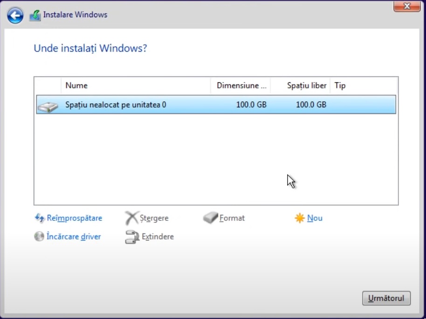Click the empty area of the partition list
The image size is (426, 319).
pyautogui.click(x=186, y=158)
